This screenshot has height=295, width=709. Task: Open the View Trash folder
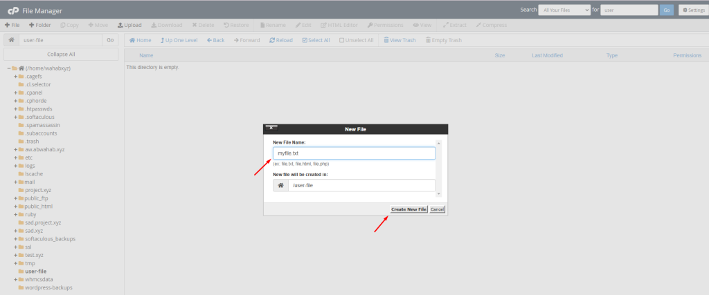click(400, 40)
